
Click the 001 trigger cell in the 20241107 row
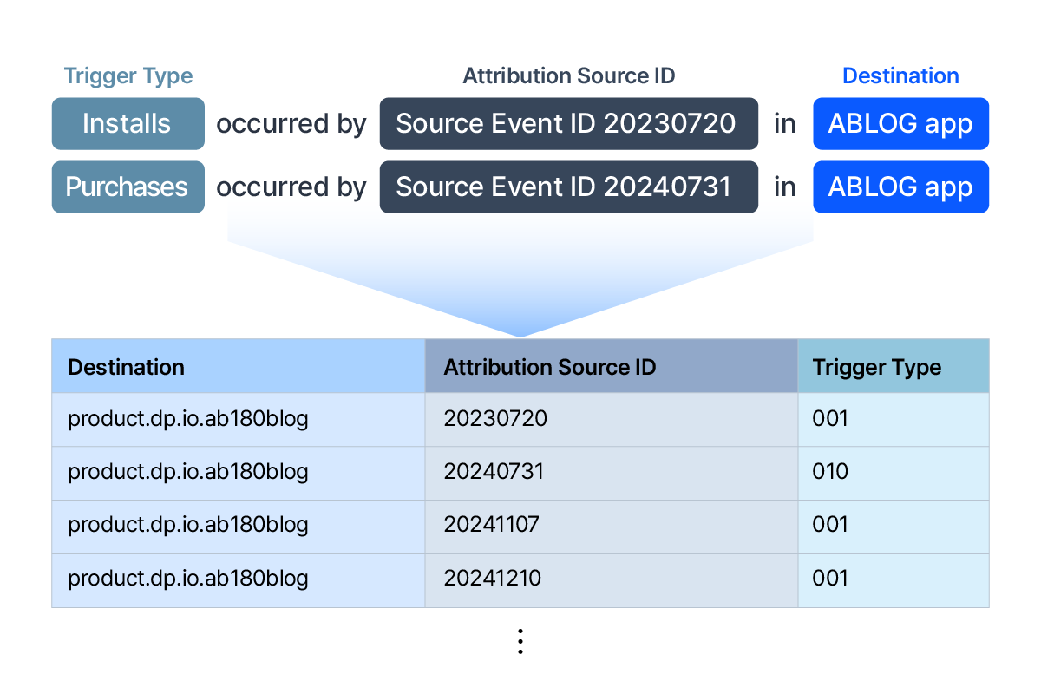click(830, 525)
